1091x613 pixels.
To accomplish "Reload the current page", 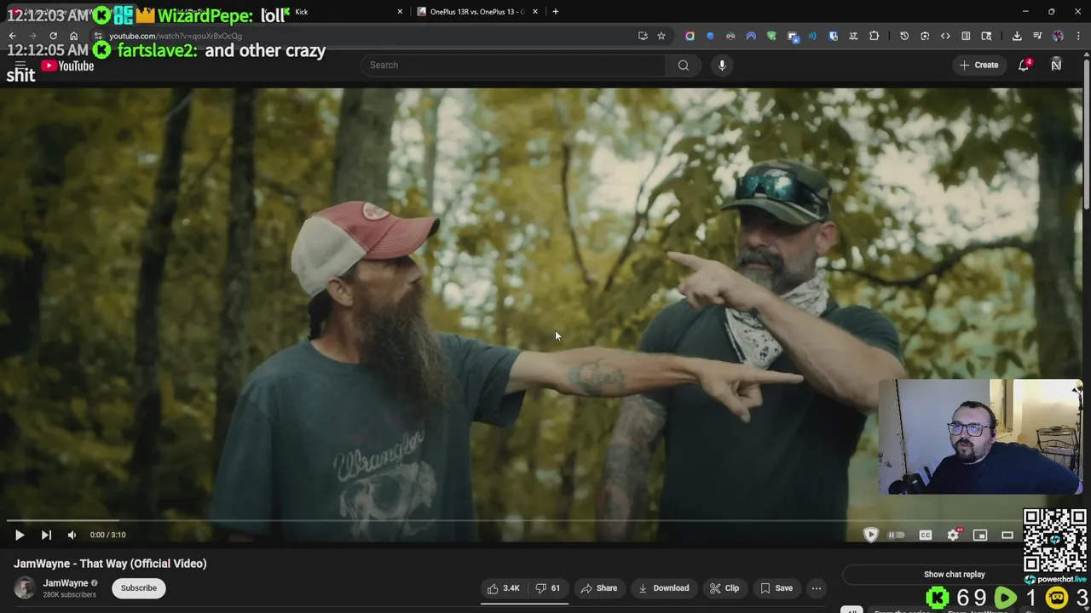I will point(53,36).
